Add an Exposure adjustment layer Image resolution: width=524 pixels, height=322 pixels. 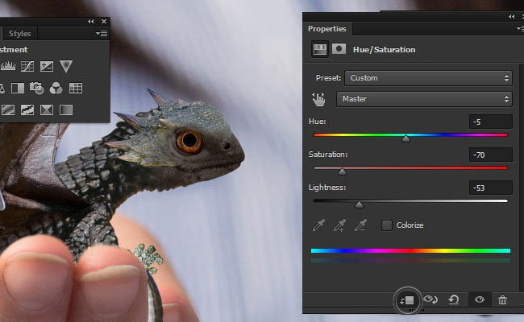(x=47, y=66)
